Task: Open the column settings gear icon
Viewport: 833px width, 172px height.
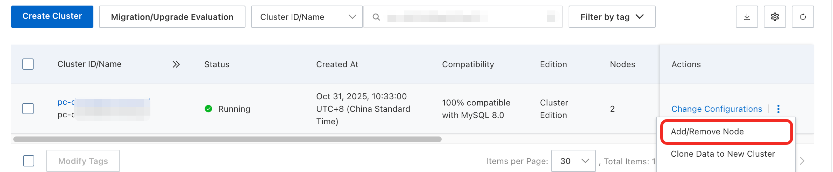Action: [x=775, y=17]
